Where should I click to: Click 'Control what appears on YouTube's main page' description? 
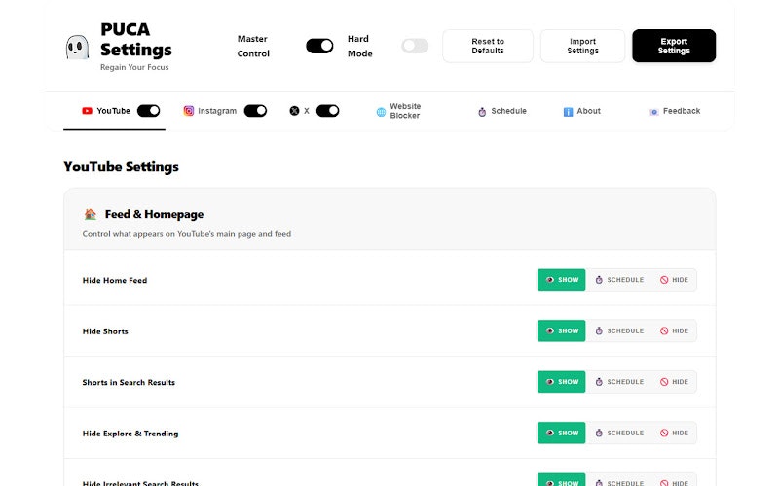(x=187, y=234)
